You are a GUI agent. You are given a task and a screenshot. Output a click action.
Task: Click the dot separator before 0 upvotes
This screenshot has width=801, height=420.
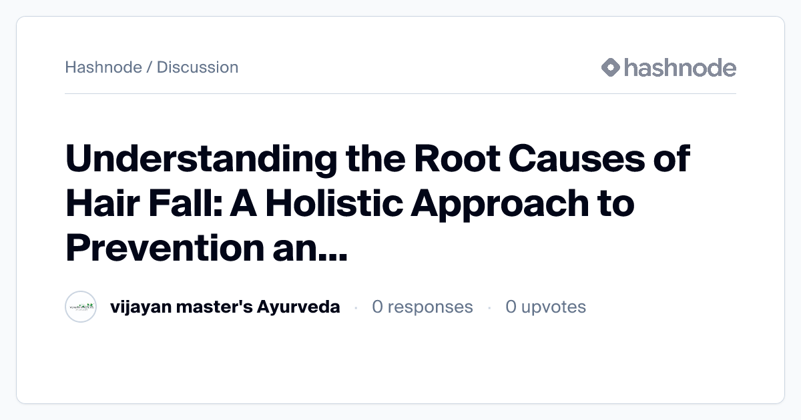[489, 308]
